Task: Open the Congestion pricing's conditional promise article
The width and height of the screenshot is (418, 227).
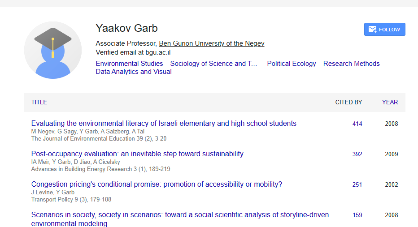Action: [157, 184]
